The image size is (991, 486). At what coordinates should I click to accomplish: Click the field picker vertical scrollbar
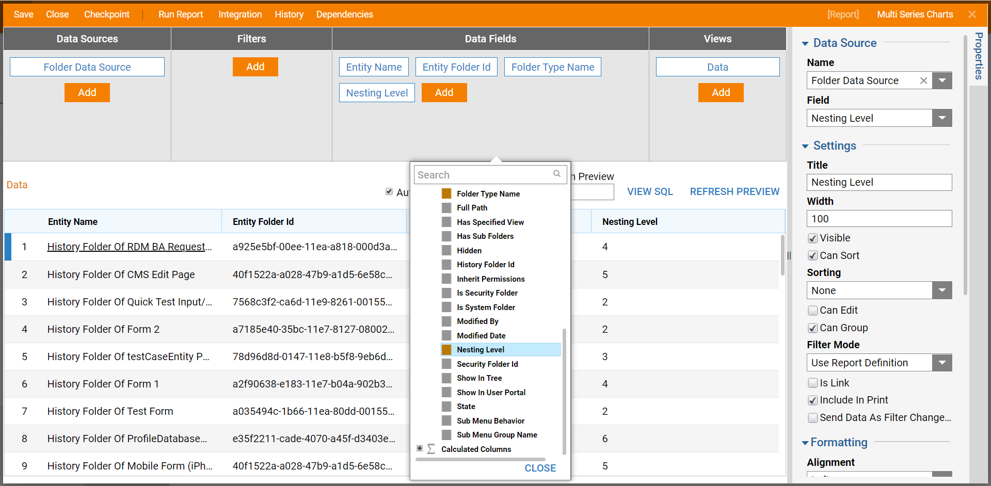(x=564, y=392)
